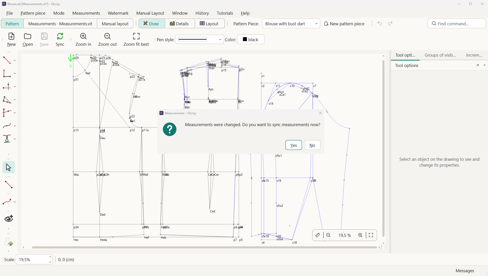The height and width of the screenshot is (276, 488).
Task: Click the eye with plus visibility group tool
Action: [9, 218]
